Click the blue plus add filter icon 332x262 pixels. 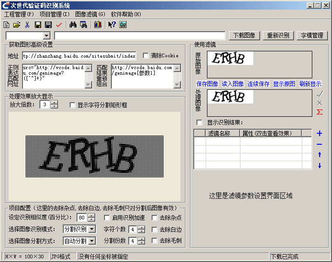tap(319, 134)
